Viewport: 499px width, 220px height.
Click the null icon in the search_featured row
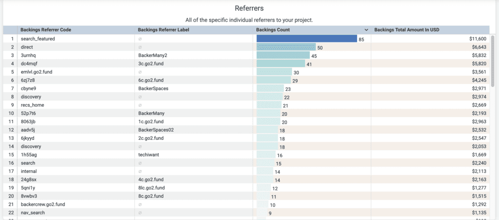pos(140,39)
